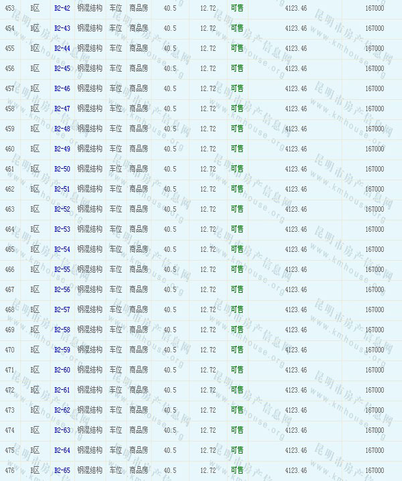
Task: Open the B2-49 unit link
Action: [62, 149]
